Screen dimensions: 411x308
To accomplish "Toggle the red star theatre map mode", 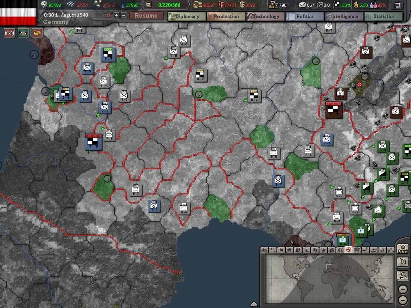I will pyautogui.click(x=349, y=250).
